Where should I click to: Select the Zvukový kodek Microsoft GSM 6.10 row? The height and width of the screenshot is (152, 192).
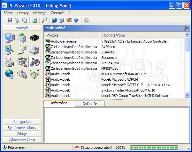(114, 90)
